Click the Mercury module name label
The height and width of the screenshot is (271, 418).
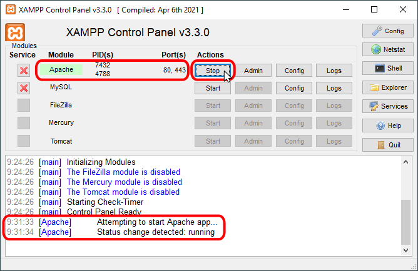[61, 122]
